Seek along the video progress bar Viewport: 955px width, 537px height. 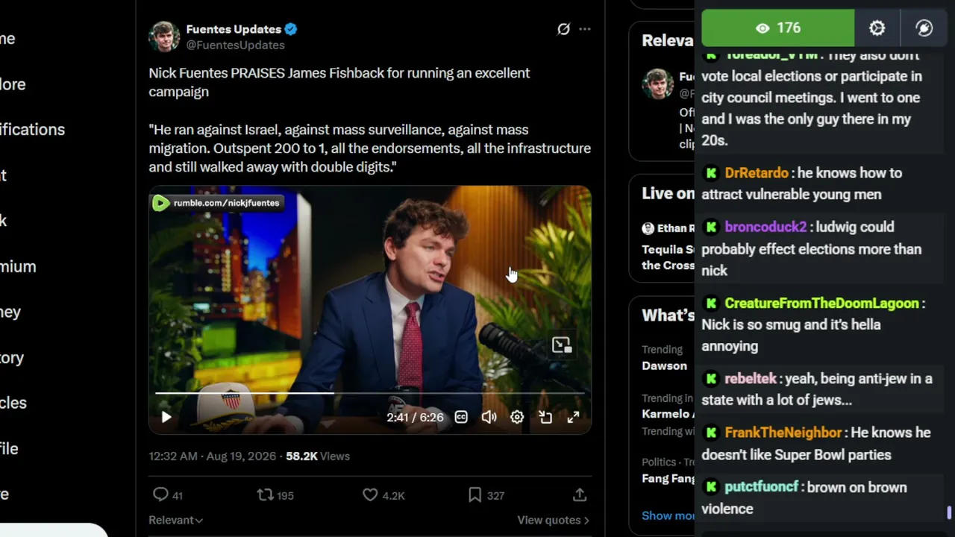tap(369, 392)
